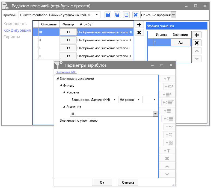The width and height of the screenshot is (211, 188).
Task: Click the add text 'T' button
Action: (x=167, y=151)
